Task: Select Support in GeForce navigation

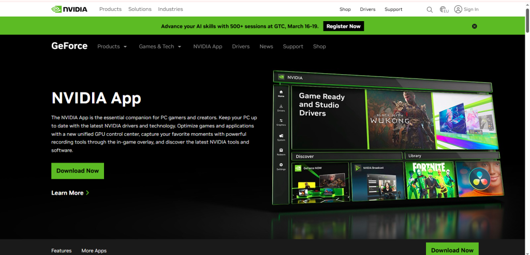Action: (x=293, y=46)
